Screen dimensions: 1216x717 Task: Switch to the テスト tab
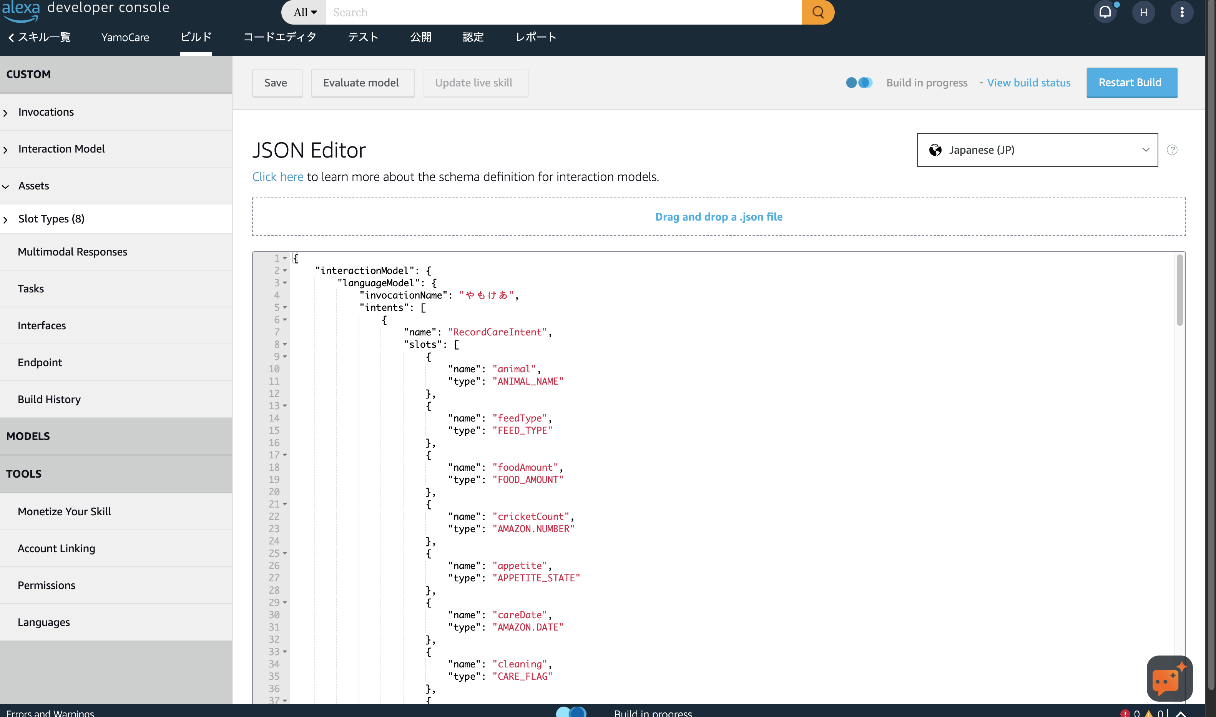click(x=363, y=37)
